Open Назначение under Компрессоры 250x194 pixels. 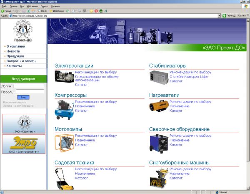coord(85,106)
